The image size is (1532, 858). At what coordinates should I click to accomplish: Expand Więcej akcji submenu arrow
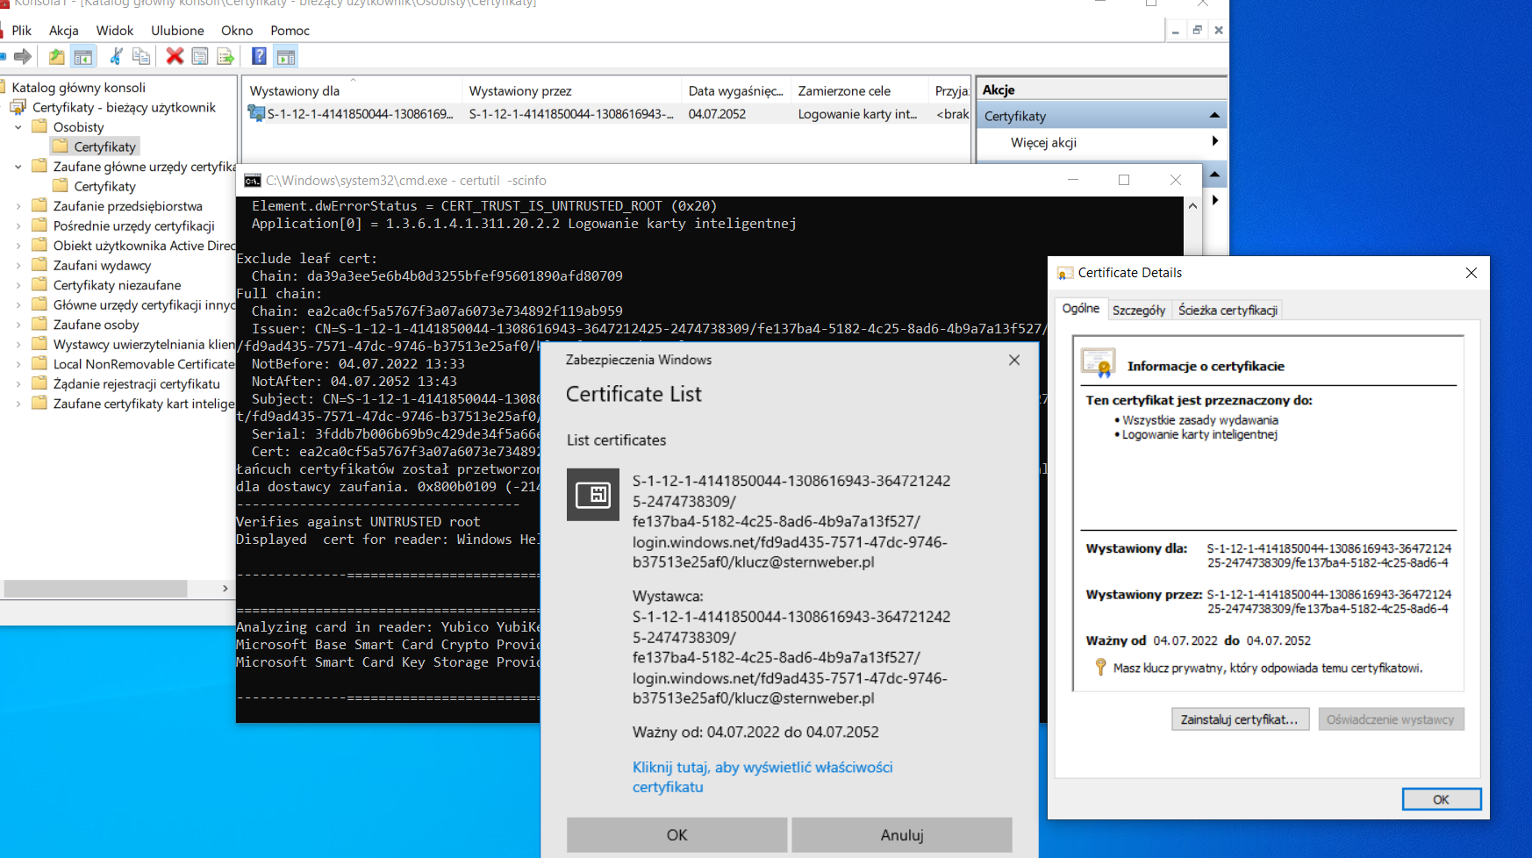[x=1215, y=141]
